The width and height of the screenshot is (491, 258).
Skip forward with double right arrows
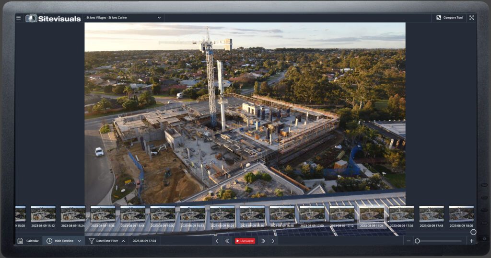[263, 241]
